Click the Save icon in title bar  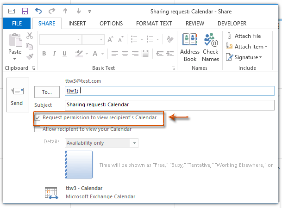pos(25,11)
